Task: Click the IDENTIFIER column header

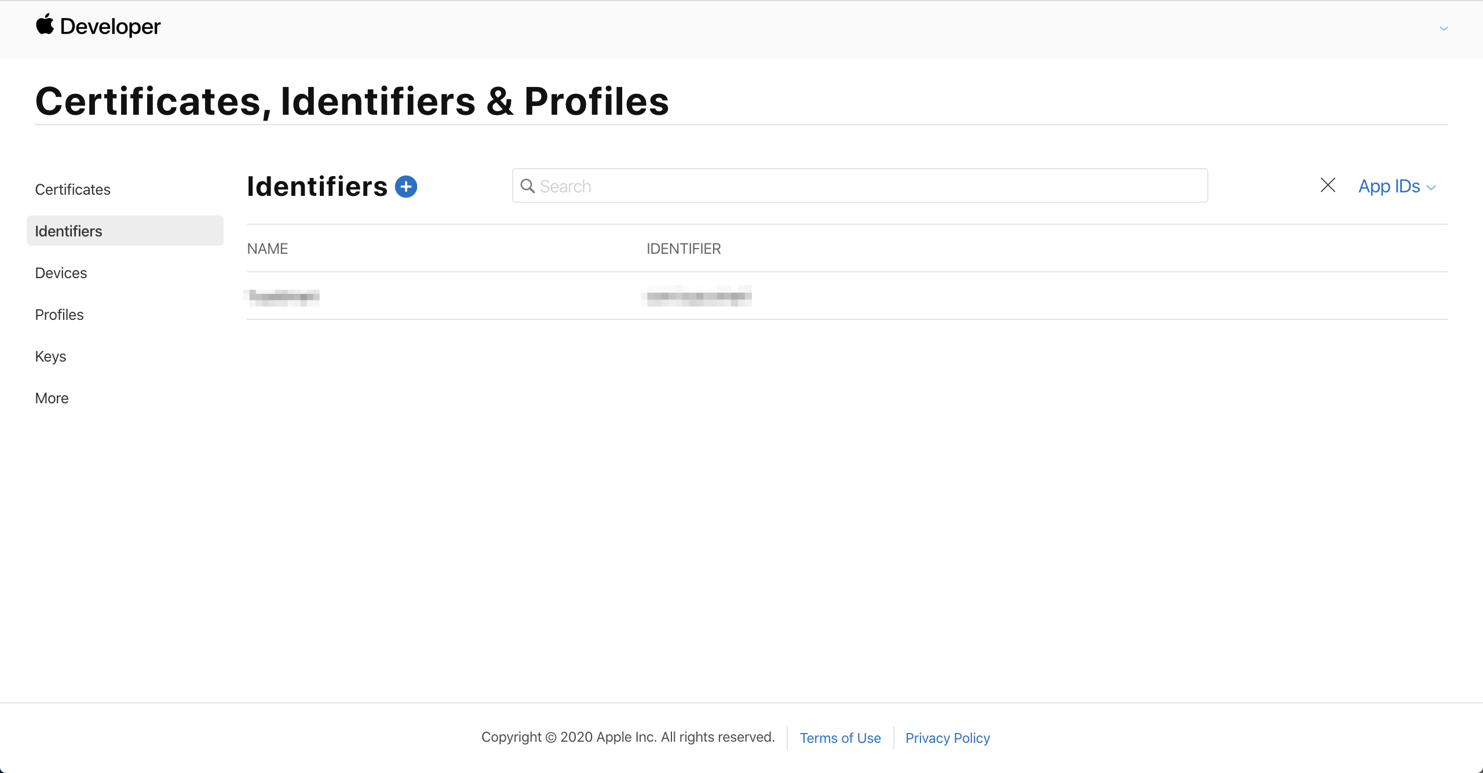Action: coord(684,249)
